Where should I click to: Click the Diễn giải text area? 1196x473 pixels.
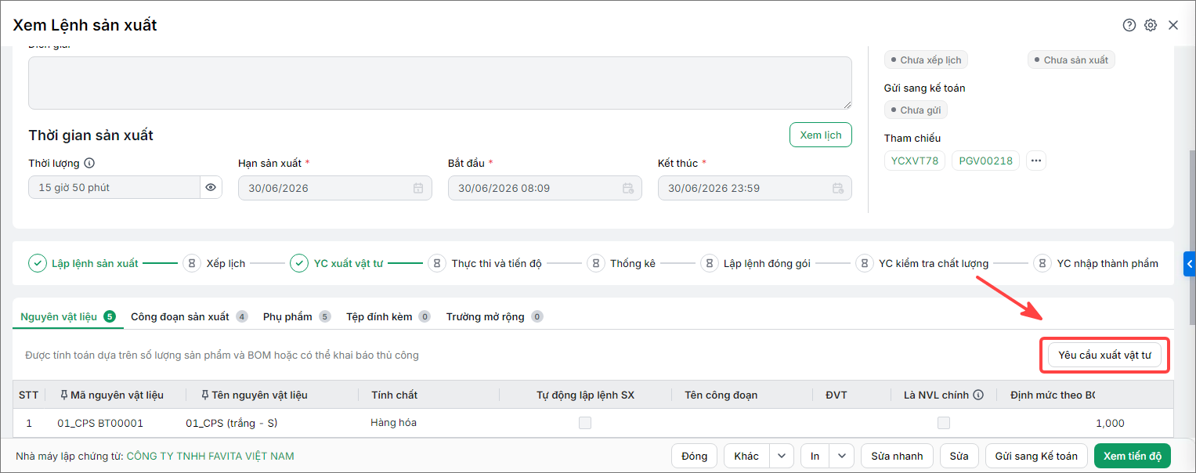coord(440,83)
